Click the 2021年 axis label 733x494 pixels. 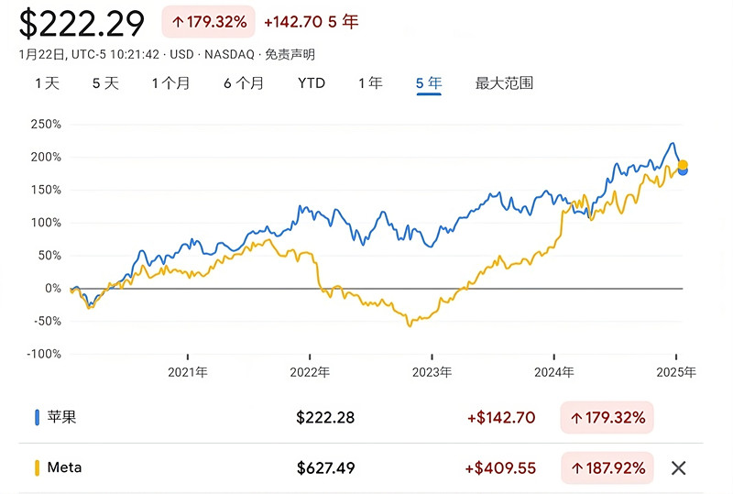pos(188,372)
